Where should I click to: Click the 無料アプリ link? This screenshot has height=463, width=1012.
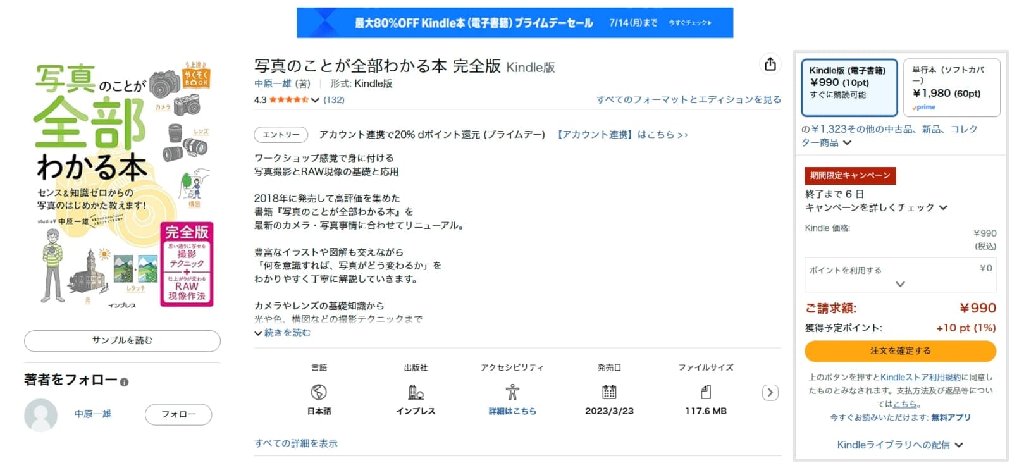click(951, 417)
